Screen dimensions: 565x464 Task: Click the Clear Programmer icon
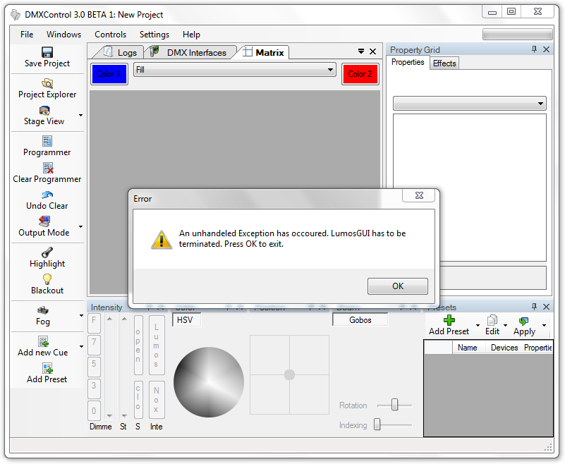point(47,168)
